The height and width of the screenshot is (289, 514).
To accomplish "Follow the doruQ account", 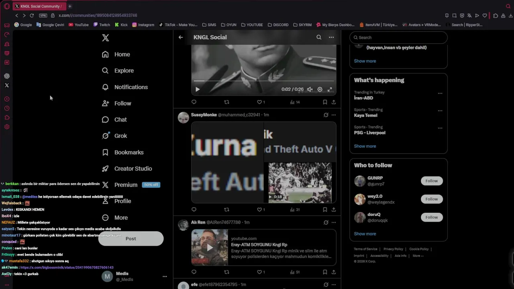I will [432, 217].
